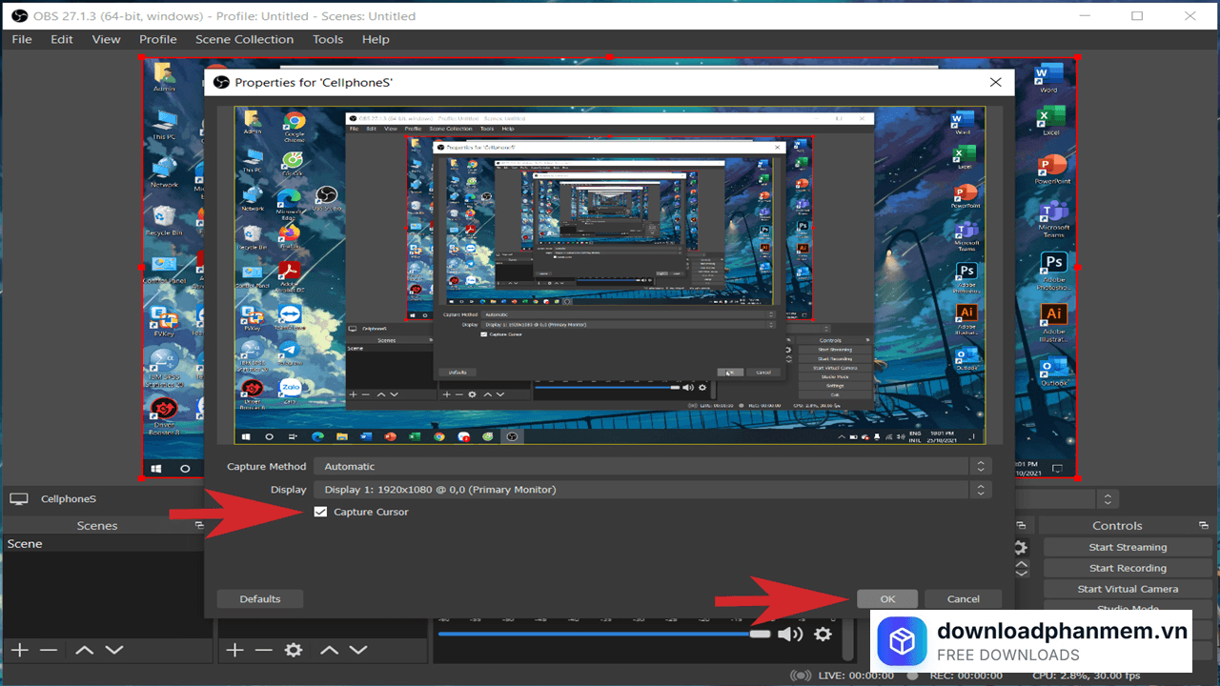Open audio mixer settings gear icon
Image resolution: width=1220 pixels, height=686 pixels.
821,632
